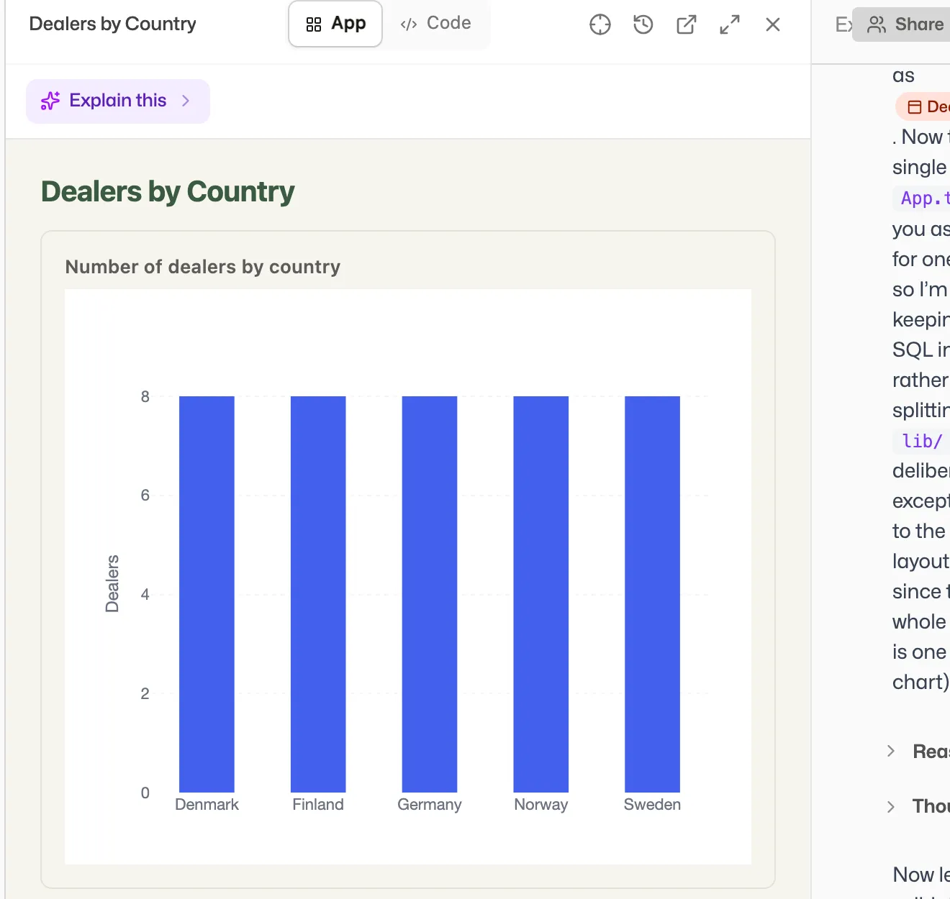Viewport: 950px width, 899px height.
Task: Open app in new window icon
Action: tap(687, 24)
